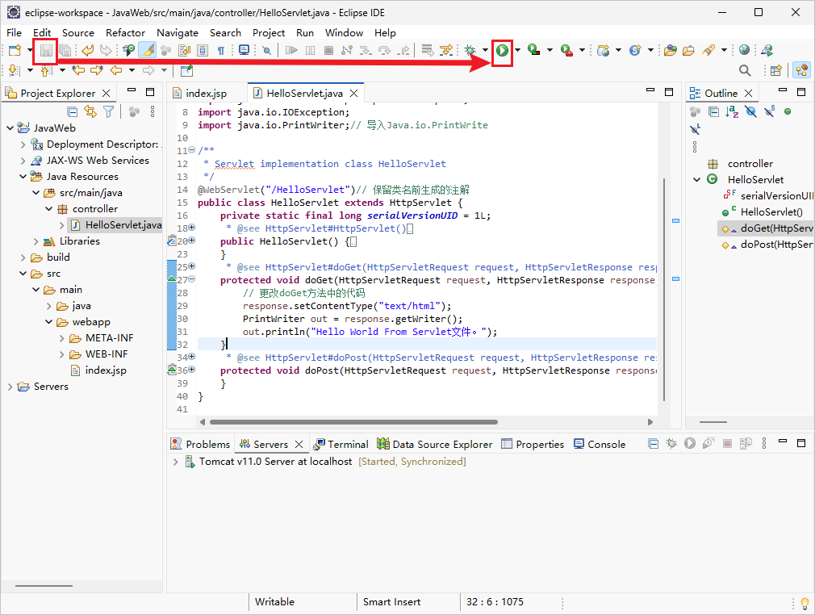This screenshot has width=815, height=615.
Task: Click the editor vertical scrollbar
Action: coord(664,290)
